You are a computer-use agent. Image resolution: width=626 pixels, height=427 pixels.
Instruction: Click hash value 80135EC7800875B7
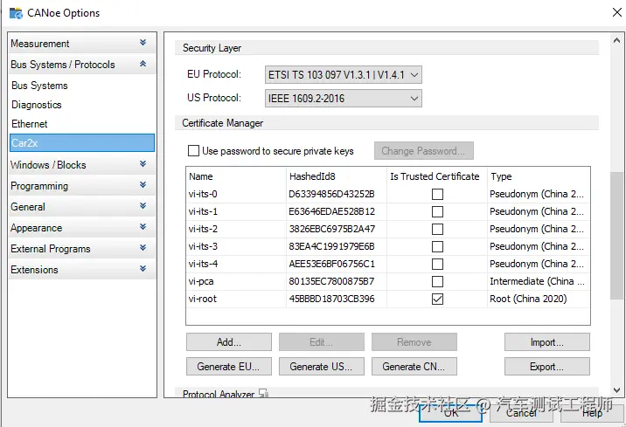coord(331,281)
